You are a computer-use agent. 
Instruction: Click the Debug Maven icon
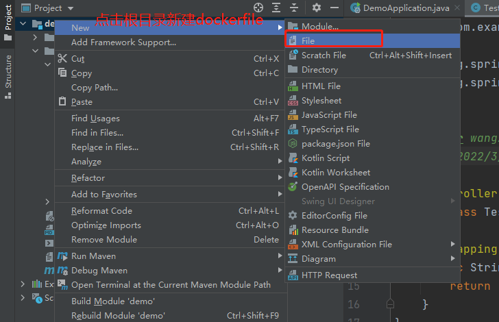click(62, 271)
